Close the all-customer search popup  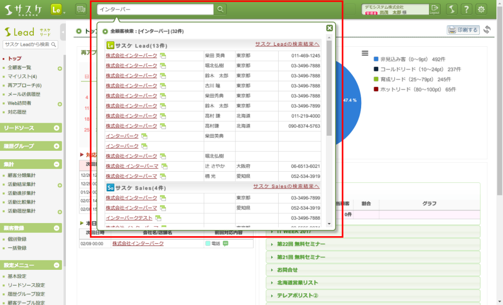329,28
